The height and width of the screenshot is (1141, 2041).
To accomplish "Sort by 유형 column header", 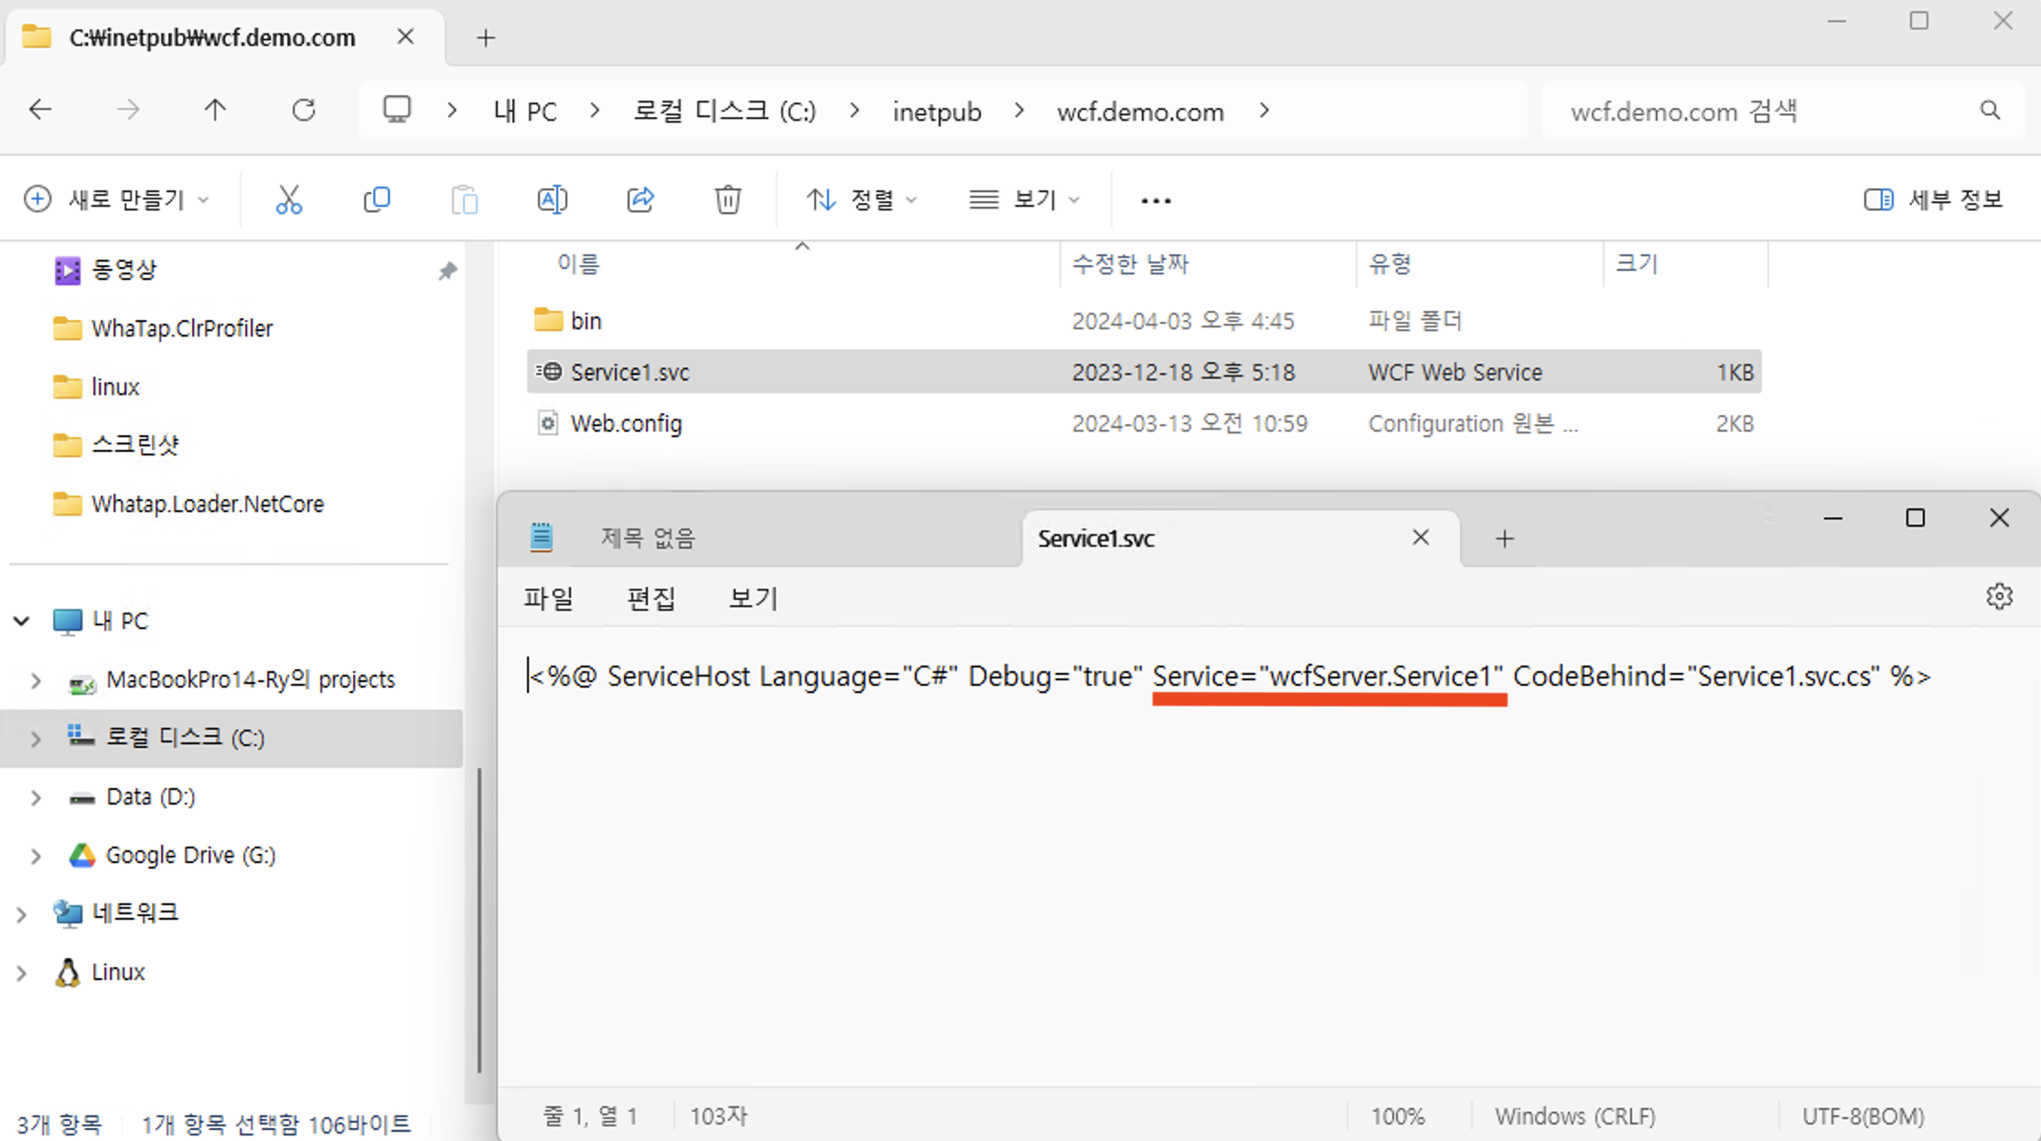I will (1390, 264).
